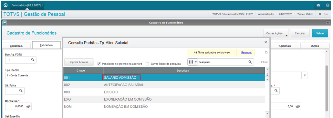Select the DISSIDIO row

[164, 92]
